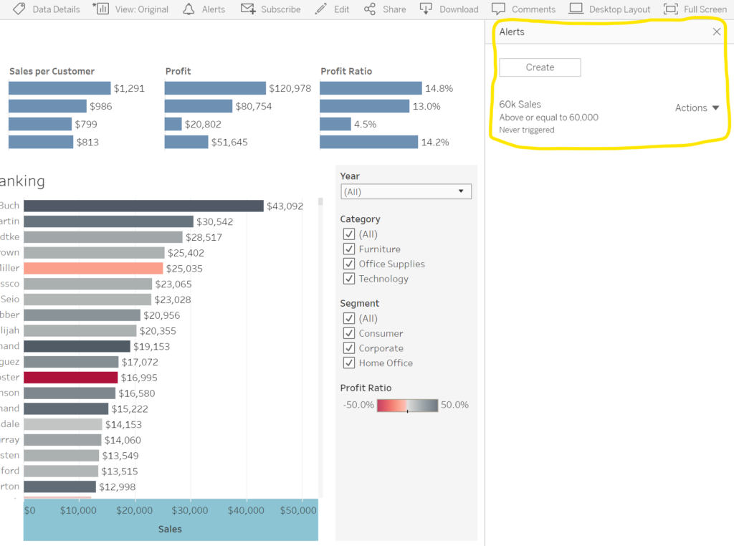Expand the Year filter dropdown
The height and width of the screenshot is (546, 734).
406,192
